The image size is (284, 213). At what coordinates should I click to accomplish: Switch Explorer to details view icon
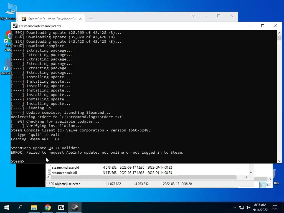pyautogui.click(x=262, y=184)
